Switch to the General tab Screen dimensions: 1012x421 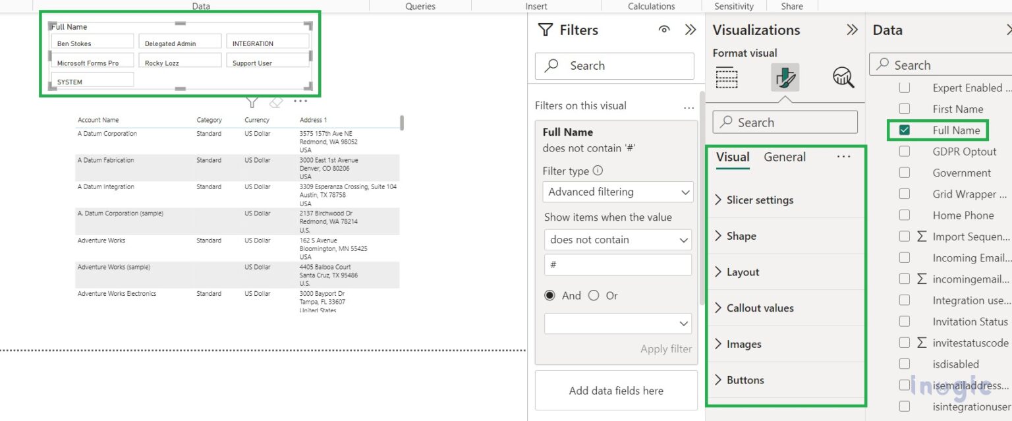pos(784,157)
